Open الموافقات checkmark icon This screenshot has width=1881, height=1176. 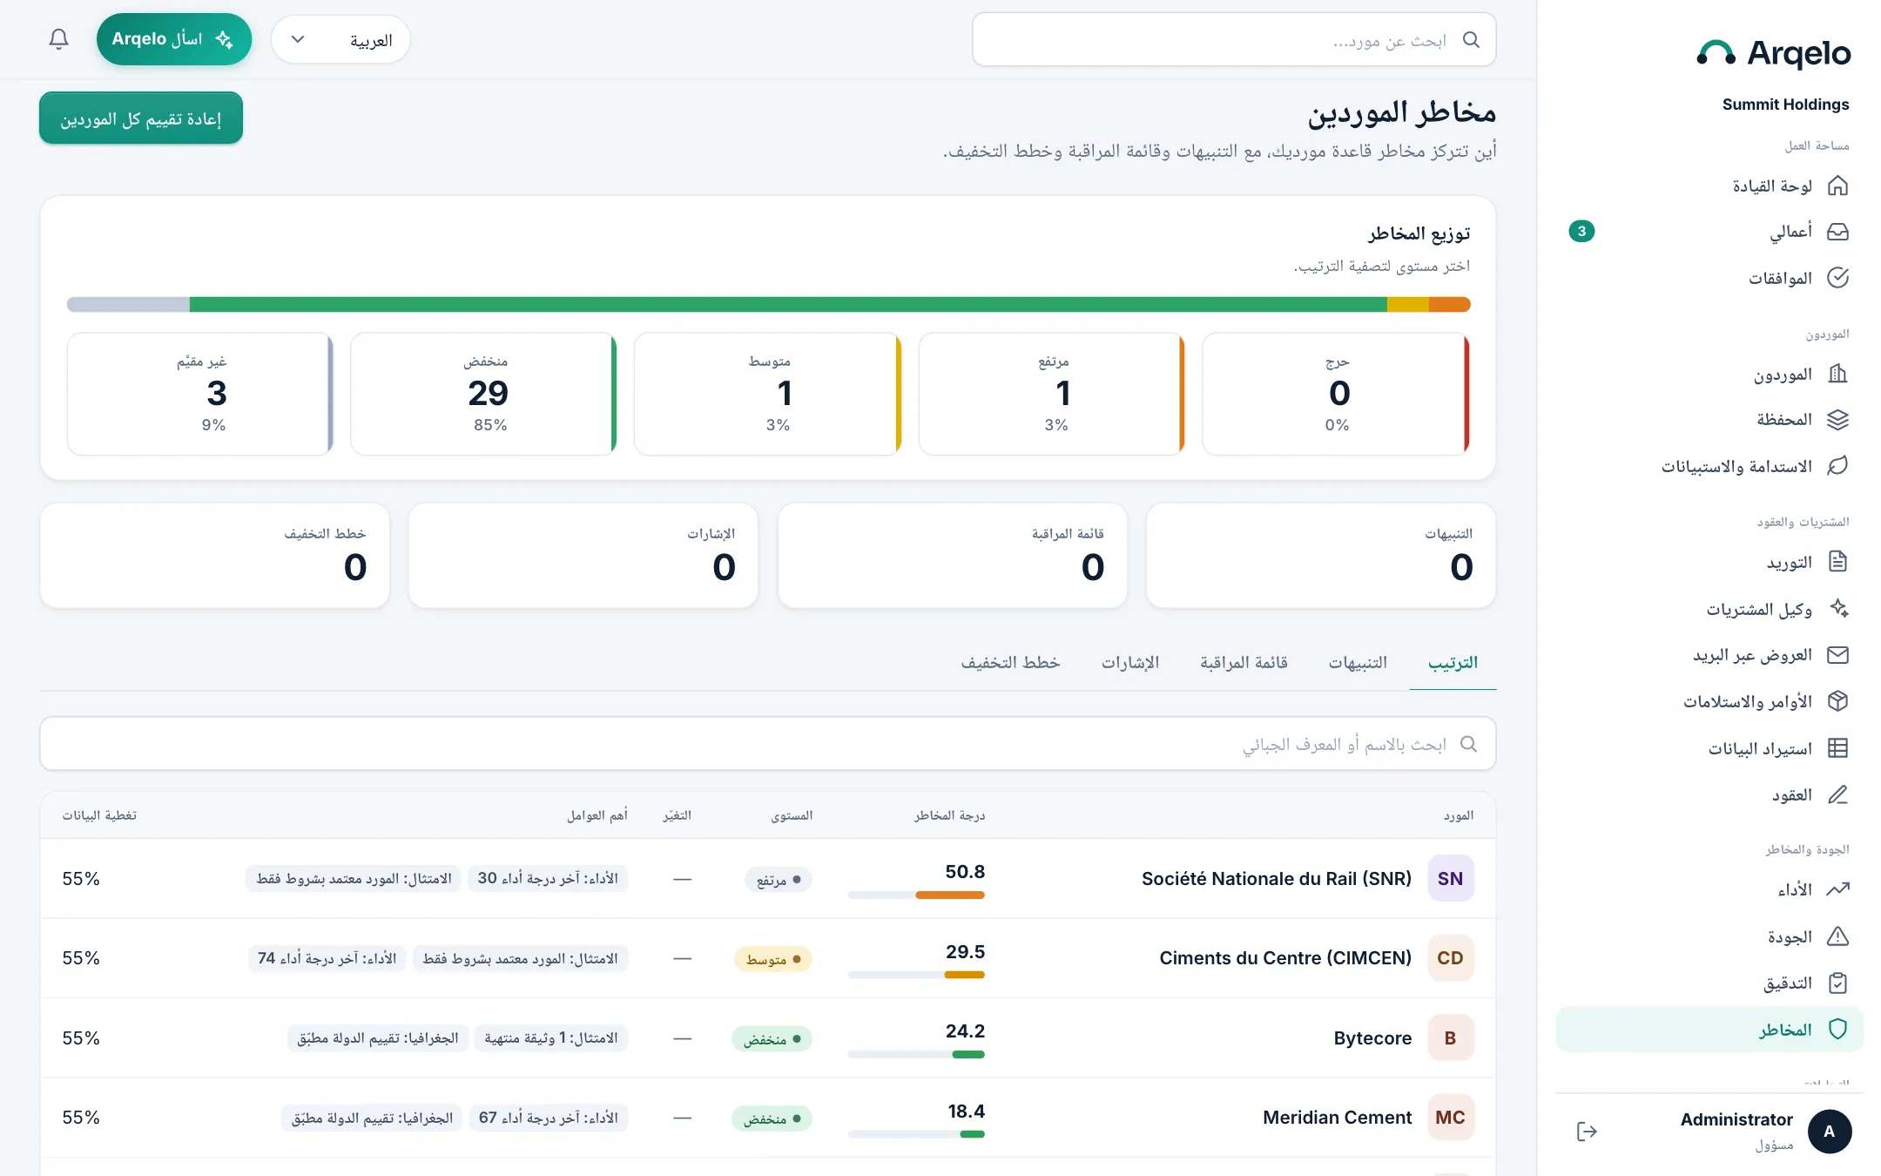[1837, 278]
